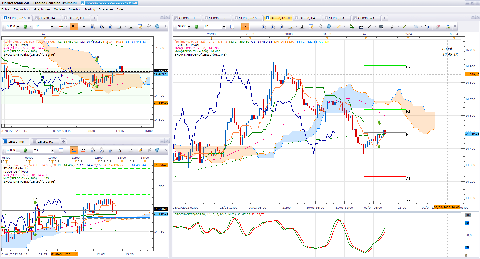Enable Bid mode in the m5 chart toolbar
The height and width of the screenshot is (259, 480).
pyautogui.click(x=74, y=150)
